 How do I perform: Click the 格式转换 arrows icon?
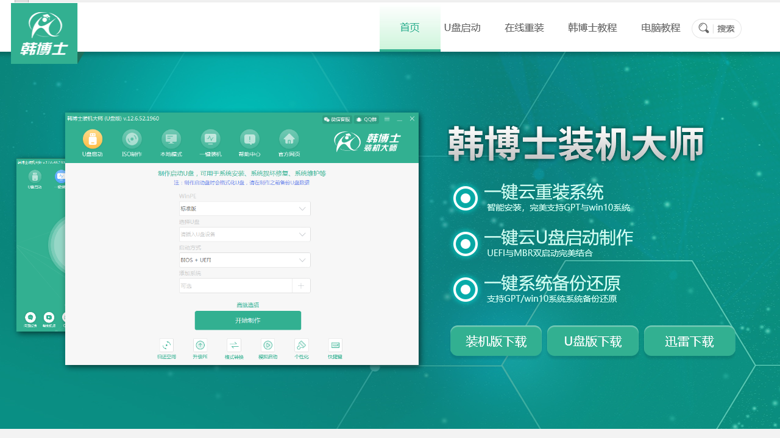click(234, 345)
